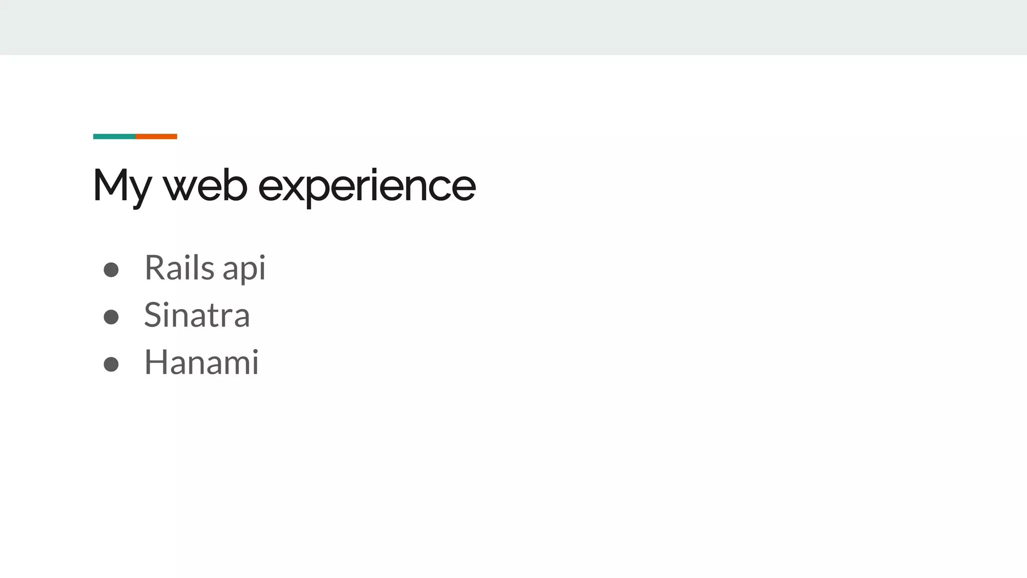
Task: Click the teal segment of the accent bar
Action: [x=114, y=136]
